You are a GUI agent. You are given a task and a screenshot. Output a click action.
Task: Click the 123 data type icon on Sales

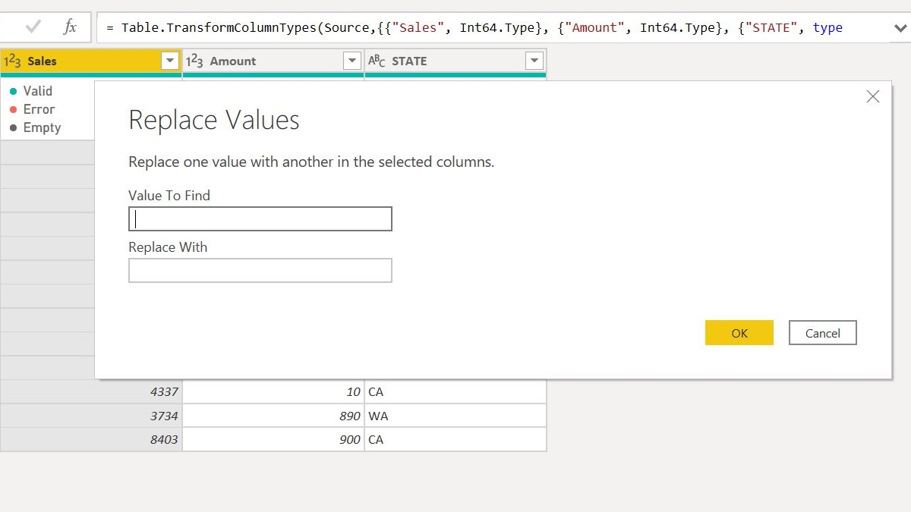pos(13,61)
